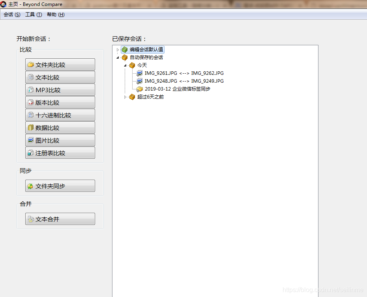Start a 注册表比较 session
This screenshot has height=297, width=367.
click(x=60, y=153)
